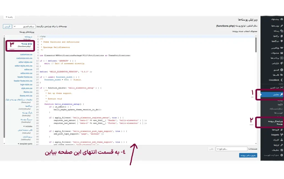Expand the template-parts folder in file list
The height and width of the screenshot is (179, 284).
tap(25, 144)
